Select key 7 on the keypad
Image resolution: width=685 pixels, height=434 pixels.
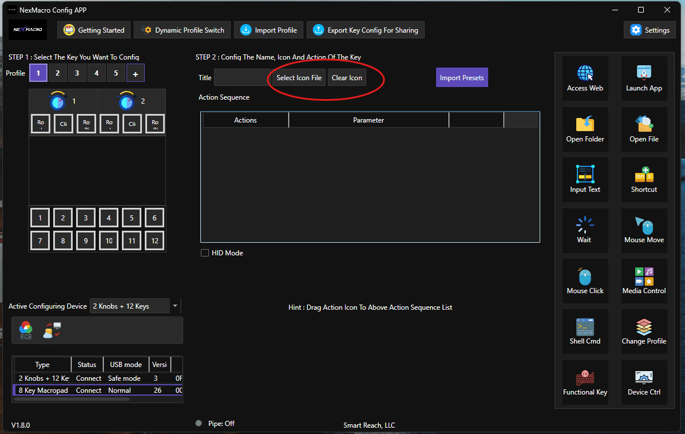pyautogui.click(x=40, y=240)
